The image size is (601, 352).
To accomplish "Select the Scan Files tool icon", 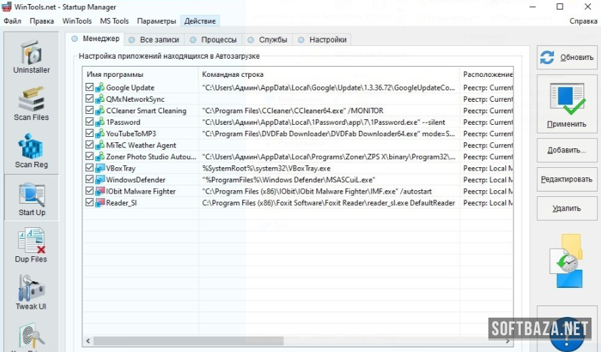I will click(32, 103).
